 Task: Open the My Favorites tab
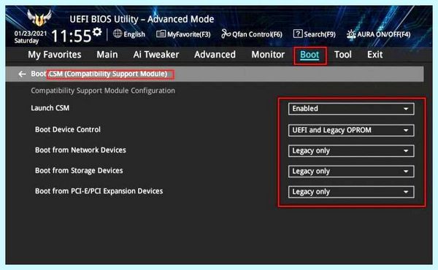click(55, 55)
